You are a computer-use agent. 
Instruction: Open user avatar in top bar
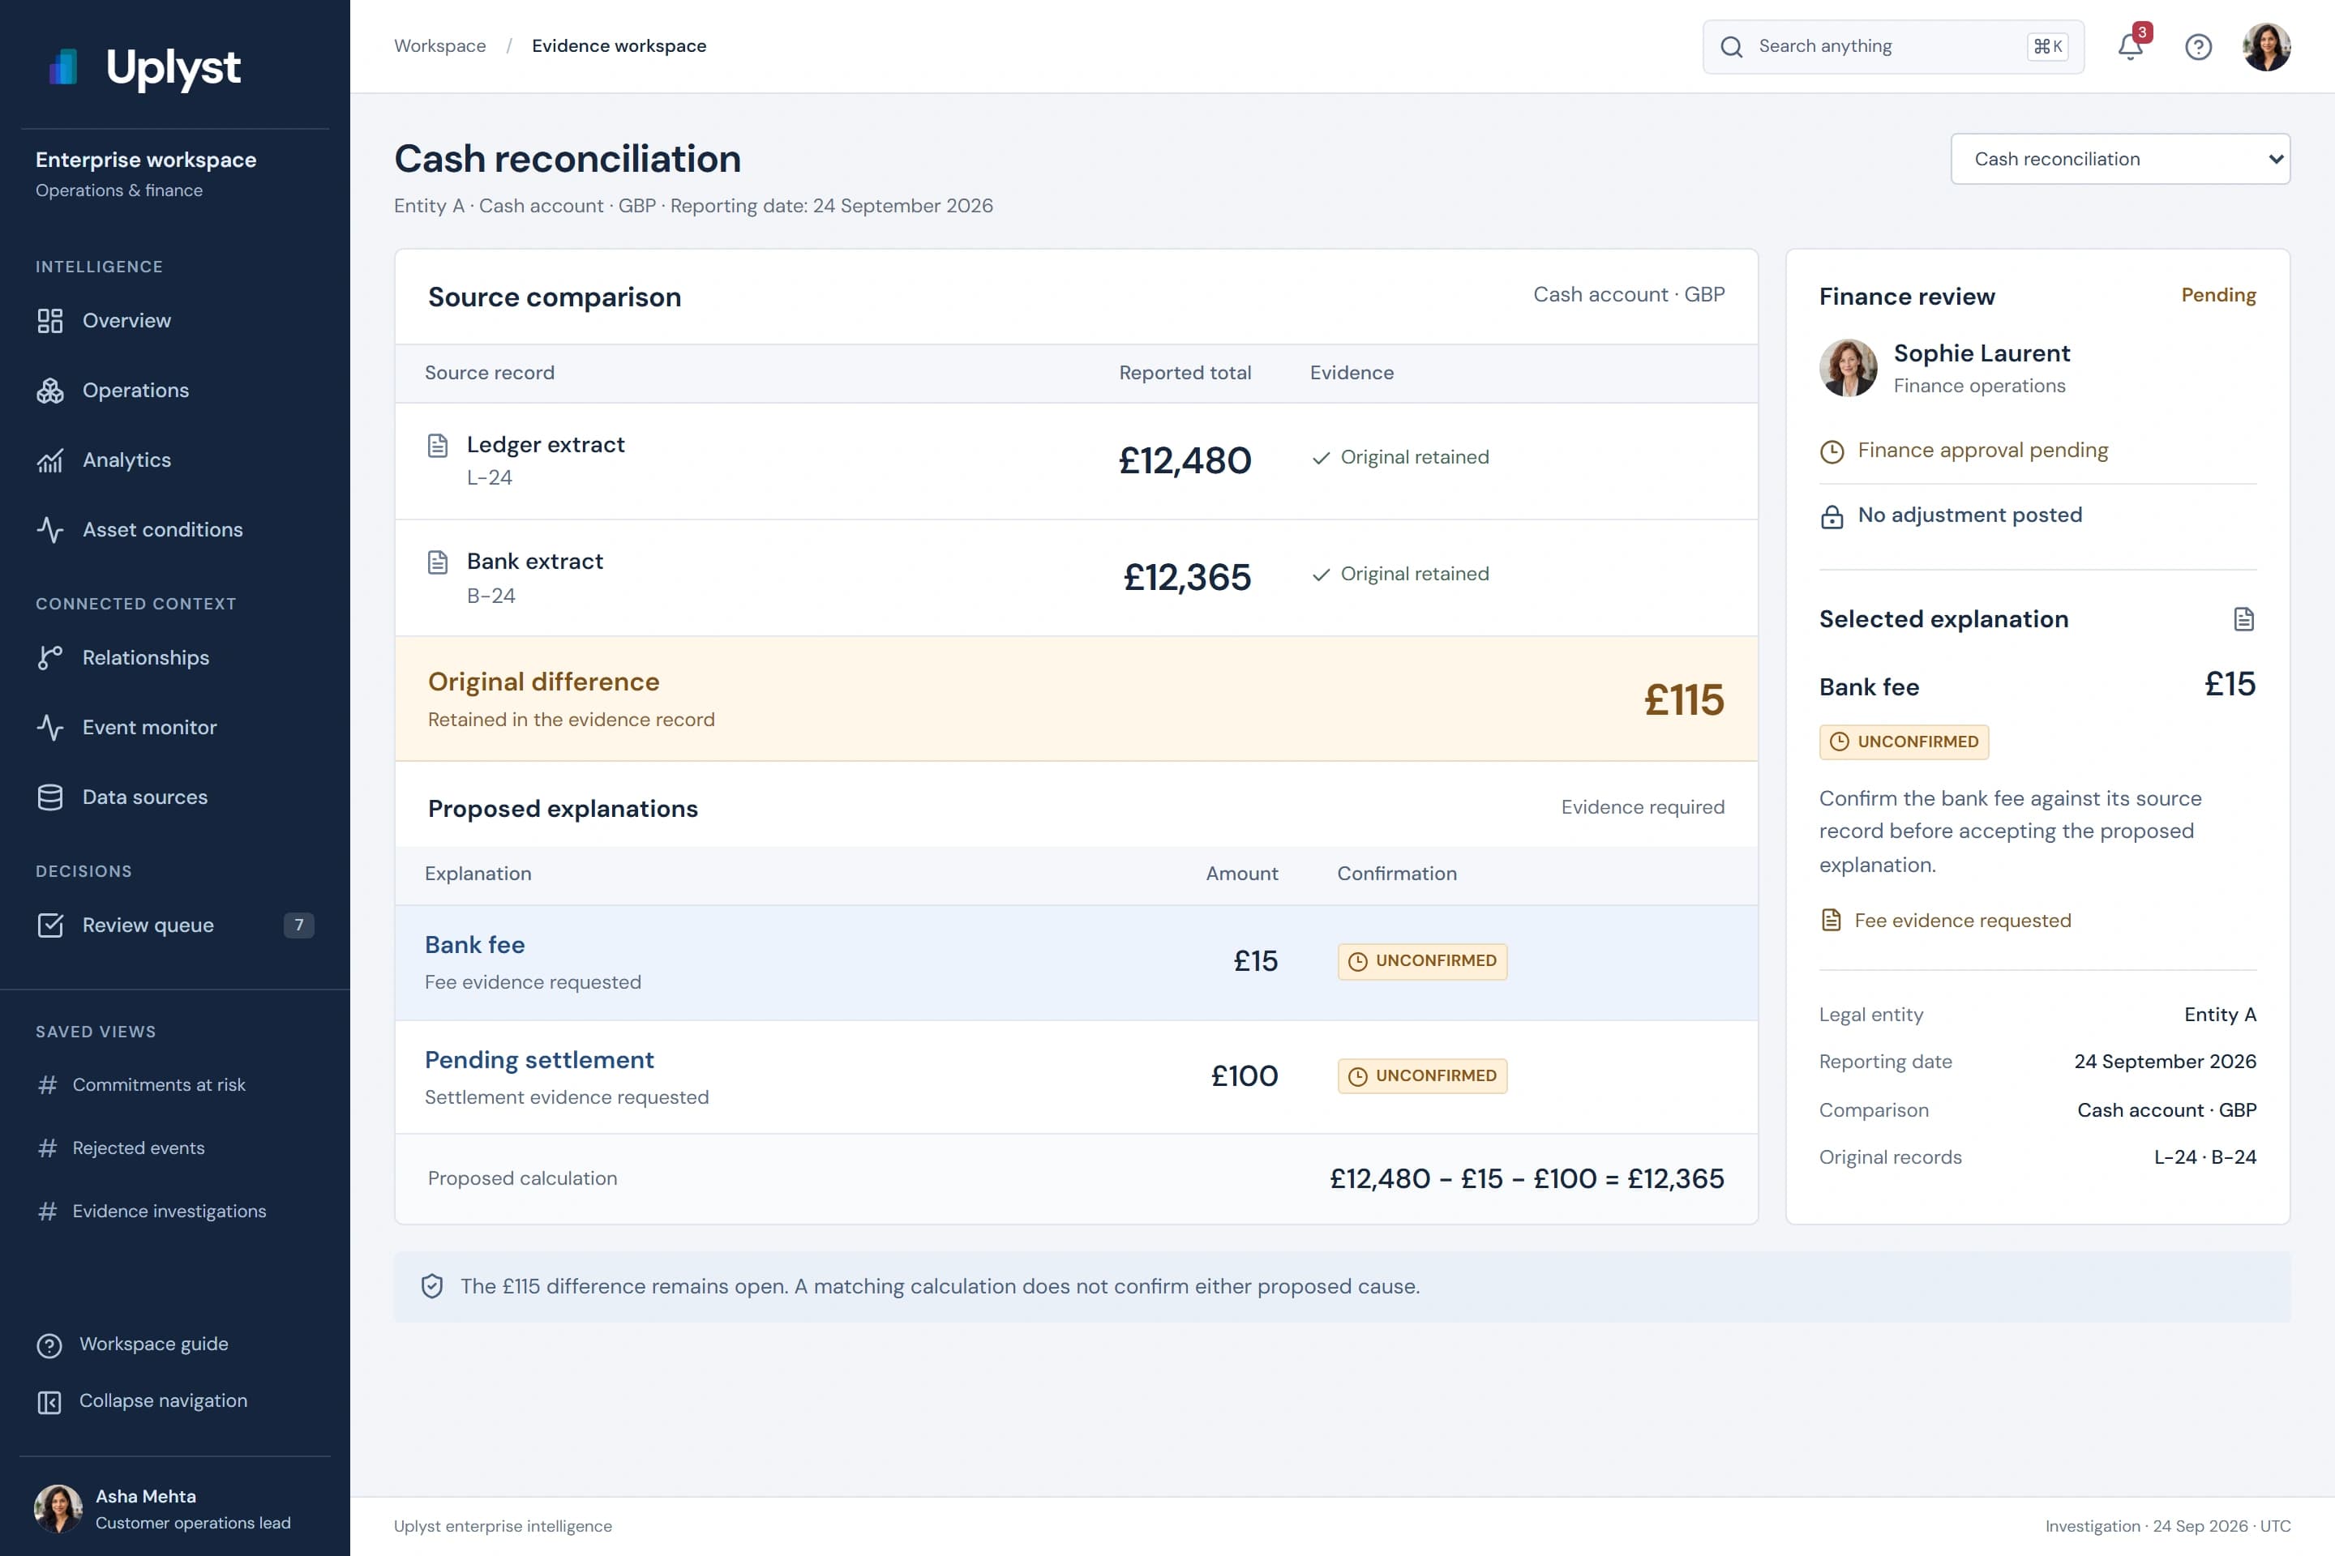click(x=2267, y=47)
